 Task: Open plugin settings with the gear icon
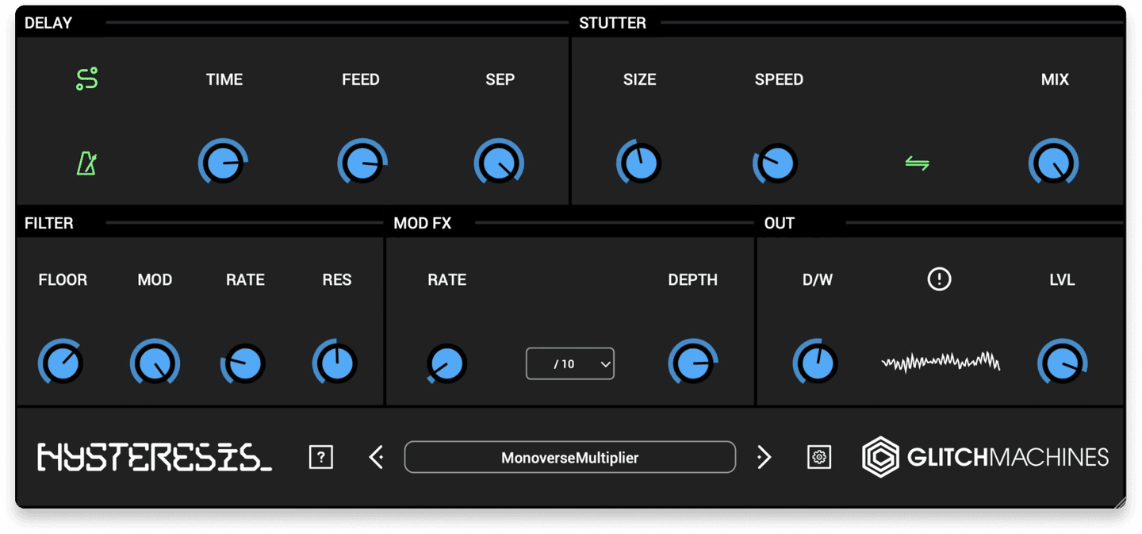[x=819, y=457]
